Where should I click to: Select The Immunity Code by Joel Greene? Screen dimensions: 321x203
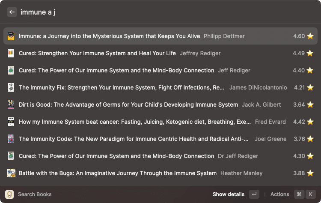160,139
